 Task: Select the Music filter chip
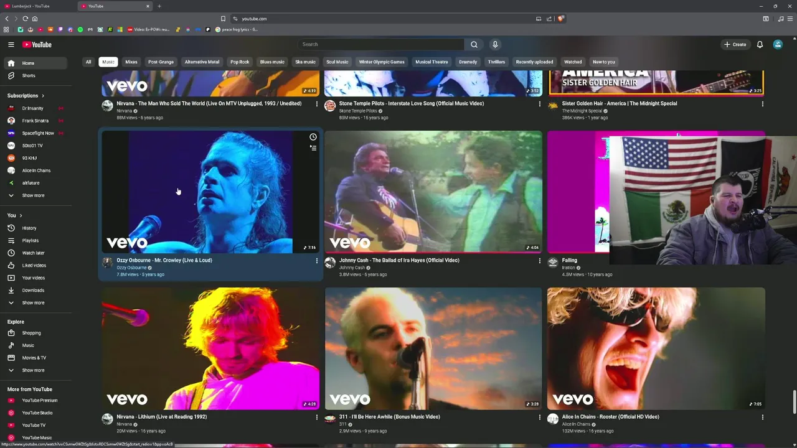pos(108,62)
